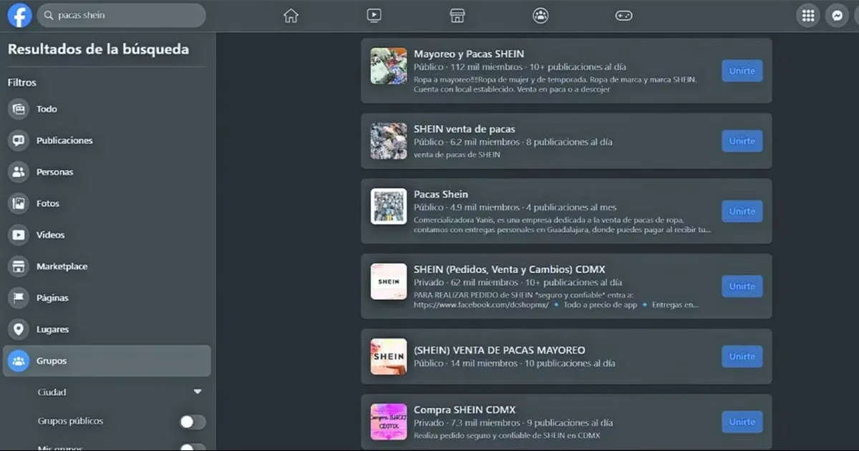Click the search input with pacas shein
Viewport: 859px width, 451px height.
tap(122, 14)
